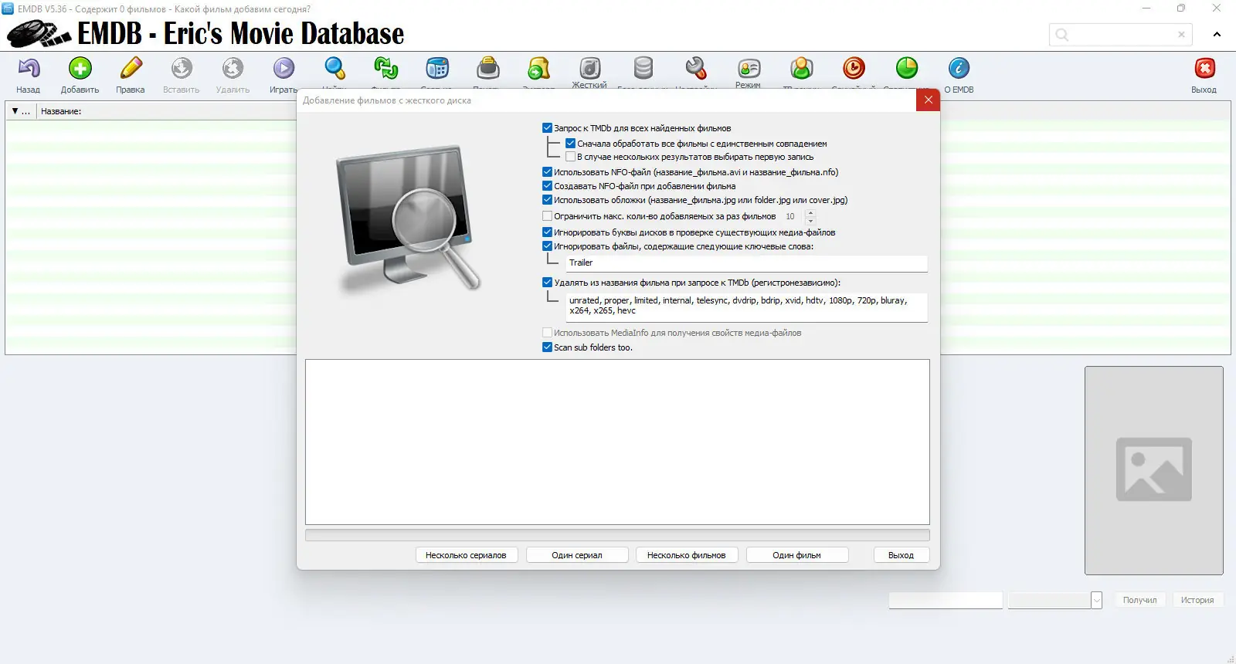Click the max films number field showing 10
This screenshot has height=664, width=1236.
click(x=791, y=217)
